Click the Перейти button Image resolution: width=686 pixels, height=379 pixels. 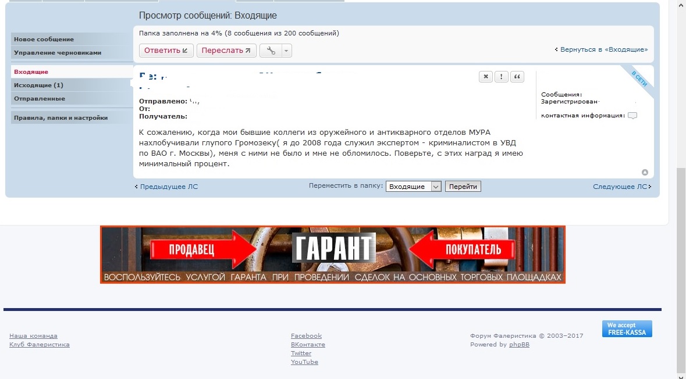(x=463, y=187)
